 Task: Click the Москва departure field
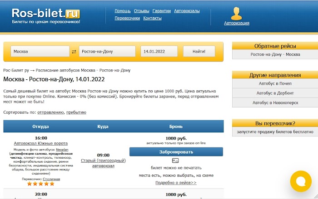click(40, 51)
